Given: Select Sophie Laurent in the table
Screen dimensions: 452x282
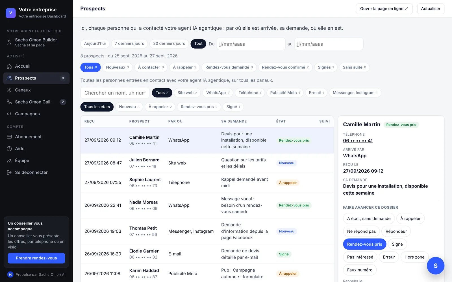Looking at the screenshot, I should tap(207, 182).
